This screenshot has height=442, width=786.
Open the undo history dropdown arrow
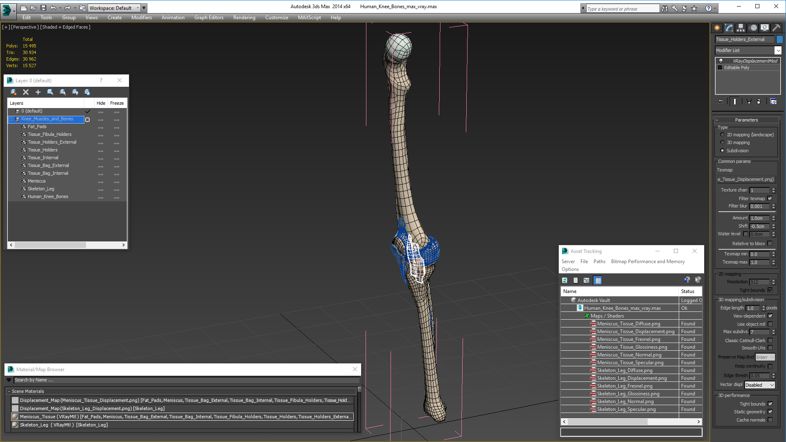click(60, 8)
